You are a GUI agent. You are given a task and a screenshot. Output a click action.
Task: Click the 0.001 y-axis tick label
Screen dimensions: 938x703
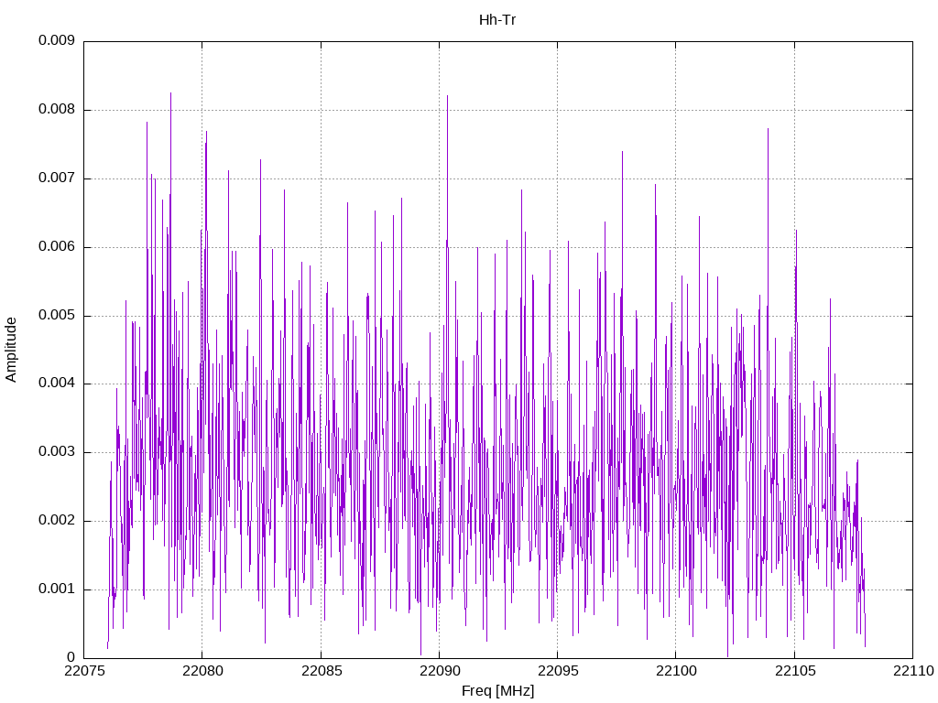57,589
